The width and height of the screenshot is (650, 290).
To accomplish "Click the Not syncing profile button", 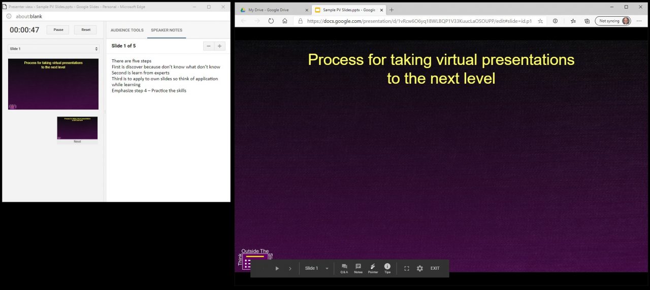I will coord(613,21).
